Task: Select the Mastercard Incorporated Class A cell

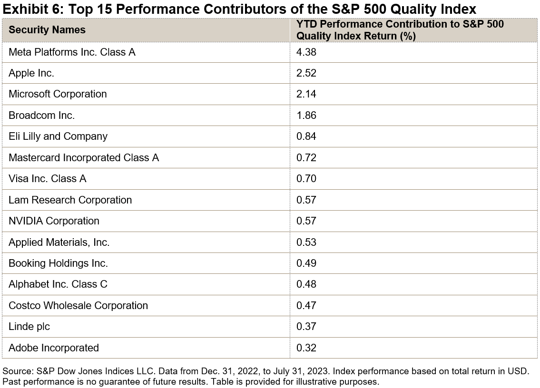Action: pos(84,157)
